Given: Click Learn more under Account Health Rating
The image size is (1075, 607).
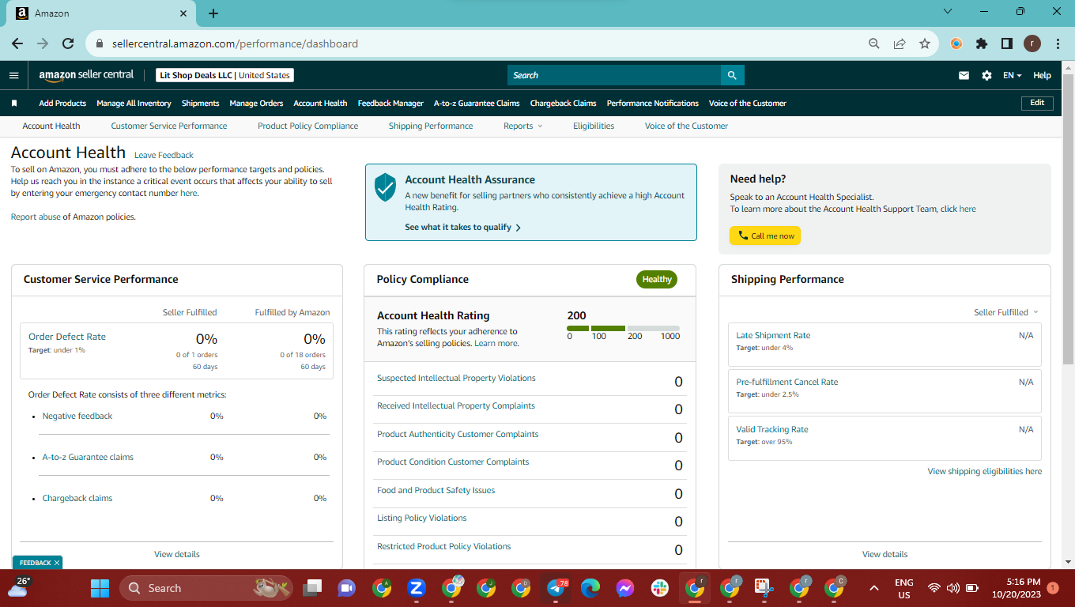Looking at the screenshot, I should click(x=496, y=344).
